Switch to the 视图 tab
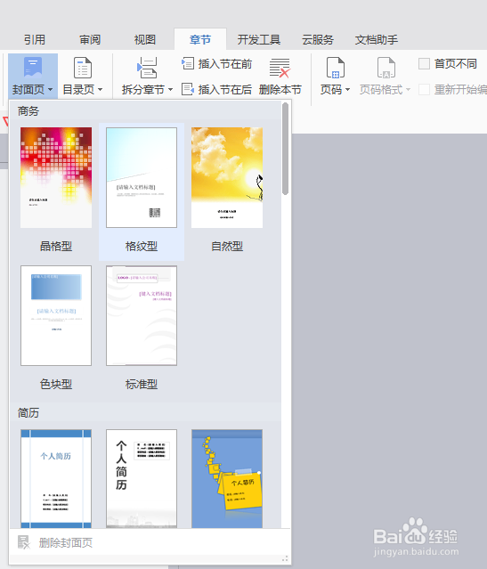The height and width of the screenshot is (569, 487). (145, 39)
